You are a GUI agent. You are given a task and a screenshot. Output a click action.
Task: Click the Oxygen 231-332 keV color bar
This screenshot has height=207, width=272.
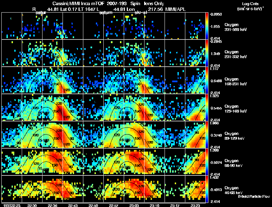[207, 53]
